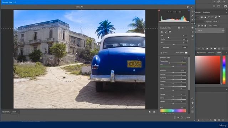Open more tools menu in Camera Raw strip
This screenshot has height=128, width=228.
click(x=192, y=39)
